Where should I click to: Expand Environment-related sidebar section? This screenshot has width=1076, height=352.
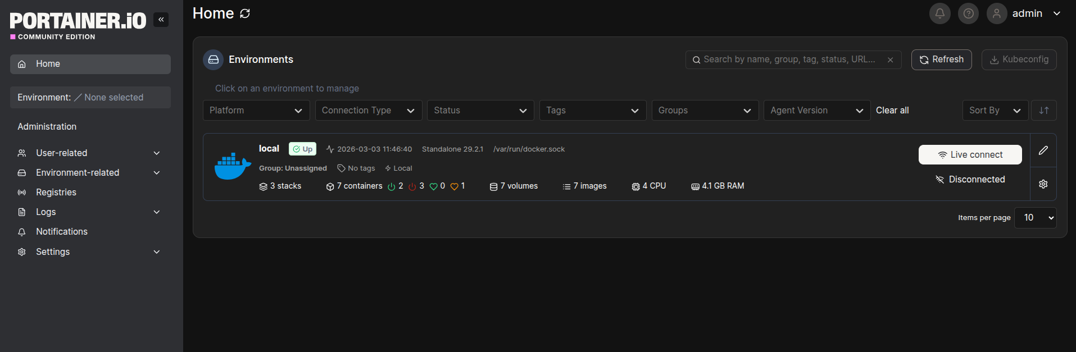pos(90,173)
